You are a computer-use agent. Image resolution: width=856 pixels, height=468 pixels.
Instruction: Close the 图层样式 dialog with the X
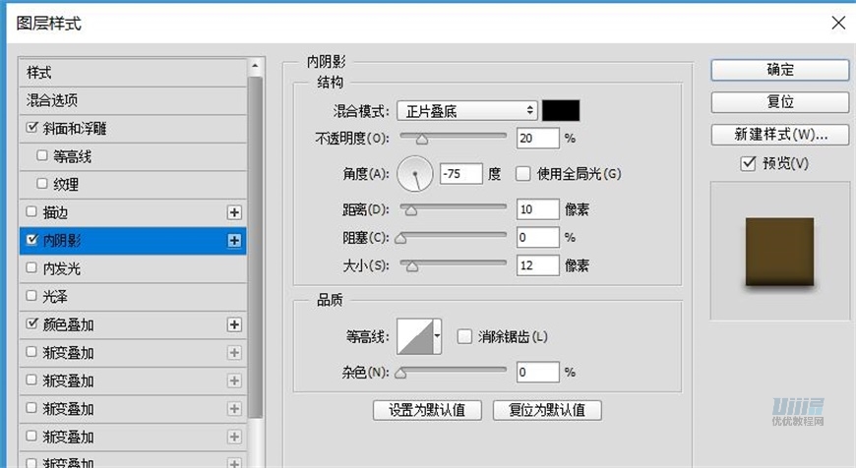pos(837,23)
